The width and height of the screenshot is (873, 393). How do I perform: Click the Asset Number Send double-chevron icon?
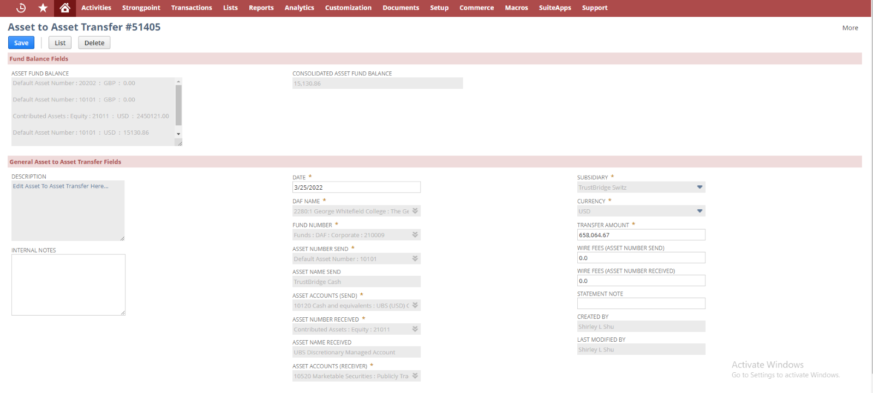pyautogui.click(x=415, y=259)
